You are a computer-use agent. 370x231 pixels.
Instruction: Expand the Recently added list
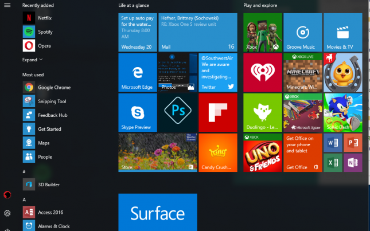pyautogui.click(x=33, y=60)
